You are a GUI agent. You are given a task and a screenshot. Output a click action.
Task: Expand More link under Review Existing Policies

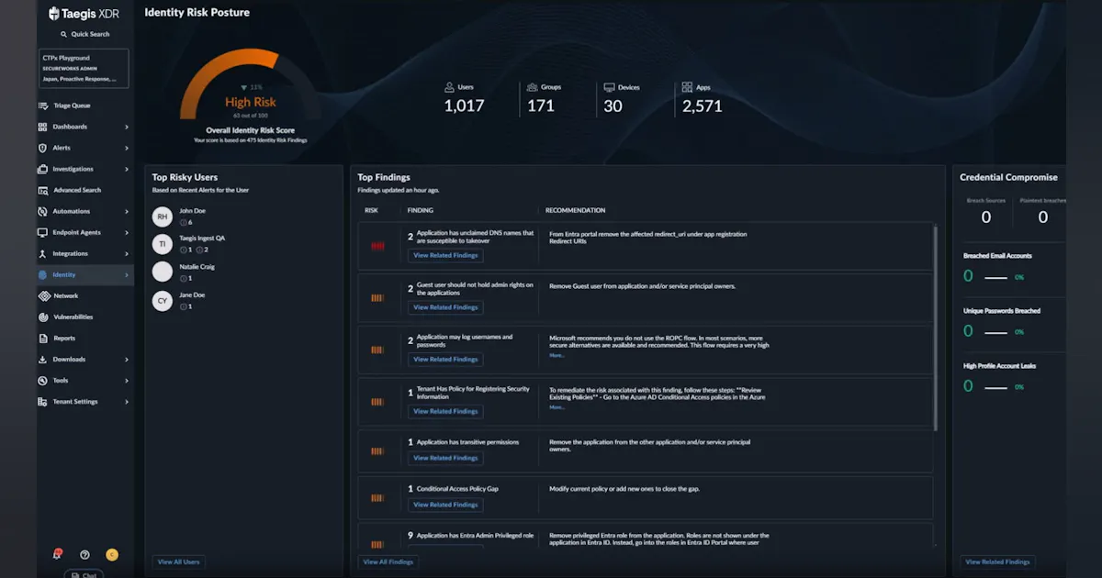point(557,407)
